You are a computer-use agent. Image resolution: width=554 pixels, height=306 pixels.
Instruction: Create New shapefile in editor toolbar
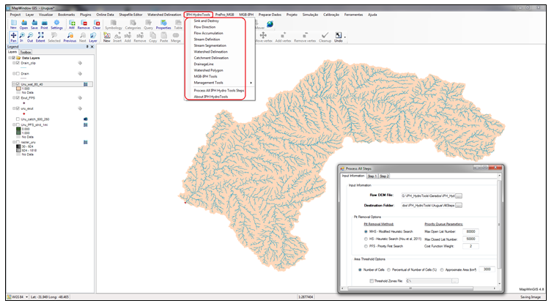(107, 37)
